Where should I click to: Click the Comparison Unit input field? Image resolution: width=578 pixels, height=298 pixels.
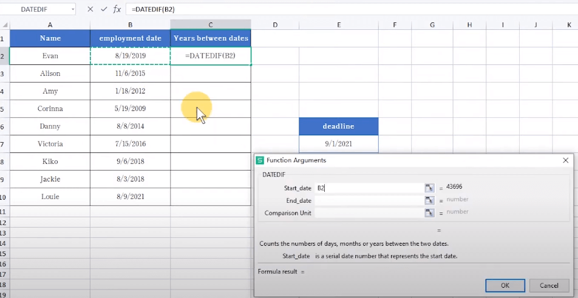click(x=368, y=212)
